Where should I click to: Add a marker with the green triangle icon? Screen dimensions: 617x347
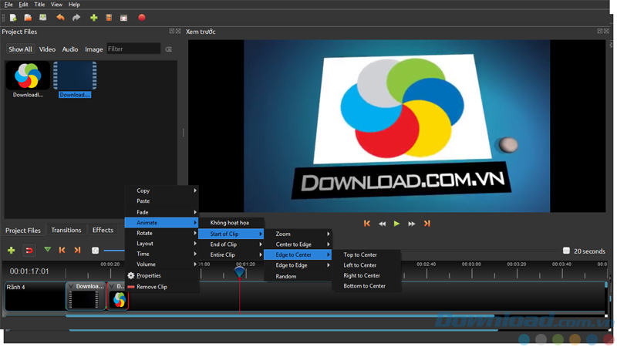(48, 250)
